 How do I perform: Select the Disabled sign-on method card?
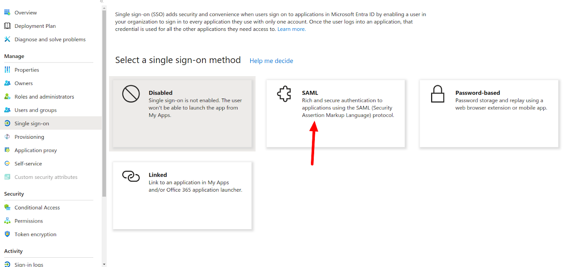coord(182,113)
